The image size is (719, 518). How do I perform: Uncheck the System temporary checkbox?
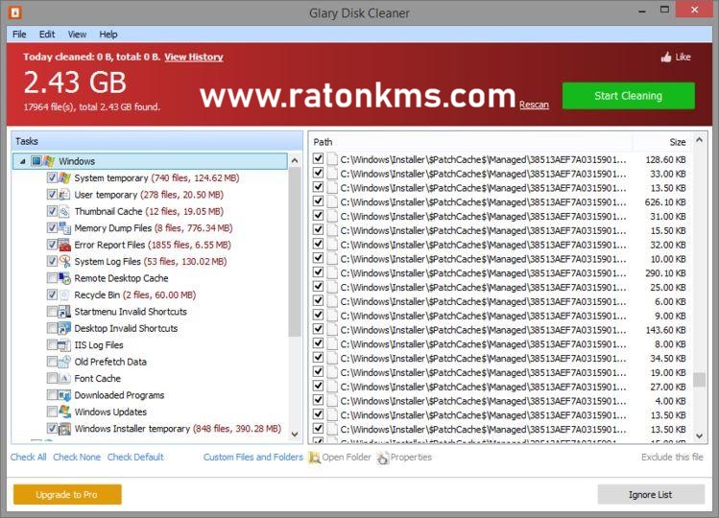pos(52,177)
